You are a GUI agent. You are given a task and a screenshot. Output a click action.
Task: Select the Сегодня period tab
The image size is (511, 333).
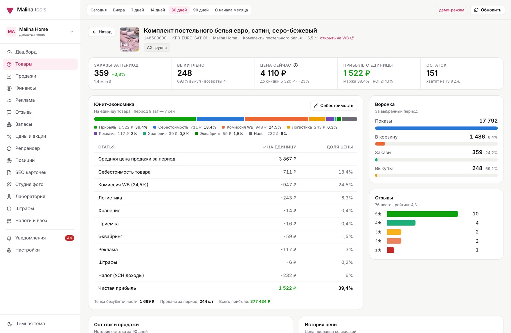pos(99,10)
